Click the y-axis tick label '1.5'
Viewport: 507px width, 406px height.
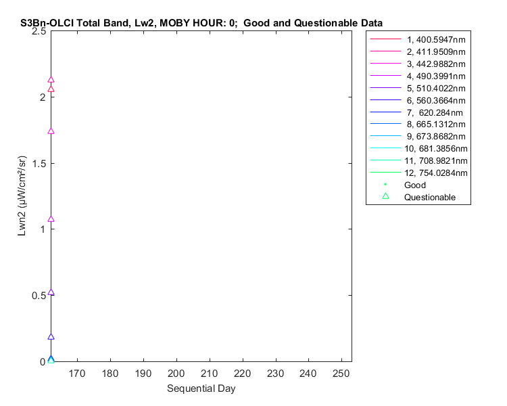[39, 164]
